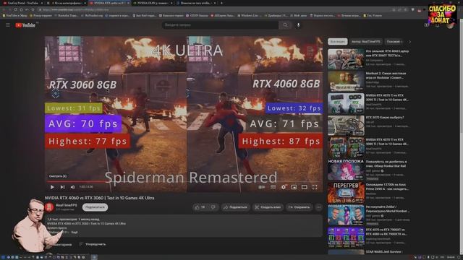Open the OZON bookmark in bookmarks bar

pyautogui.click(x=197, y=15)
